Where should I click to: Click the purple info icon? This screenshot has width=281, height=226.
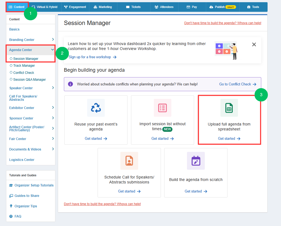tap(70, 84)
